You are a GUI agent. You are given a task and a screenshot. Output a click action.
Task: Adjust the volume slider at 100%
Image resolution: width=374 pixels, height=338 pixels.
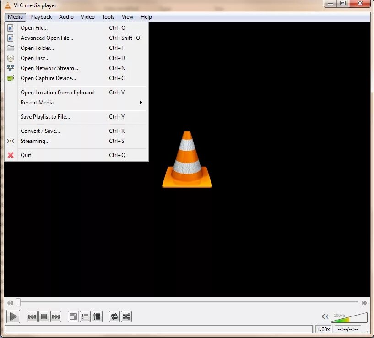[x=349, y=317]
